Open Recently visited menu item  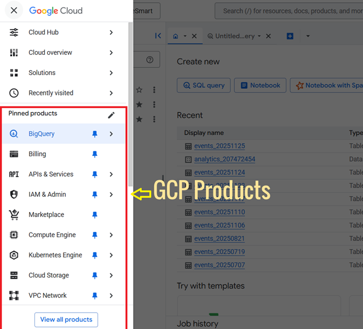point(63,93)
